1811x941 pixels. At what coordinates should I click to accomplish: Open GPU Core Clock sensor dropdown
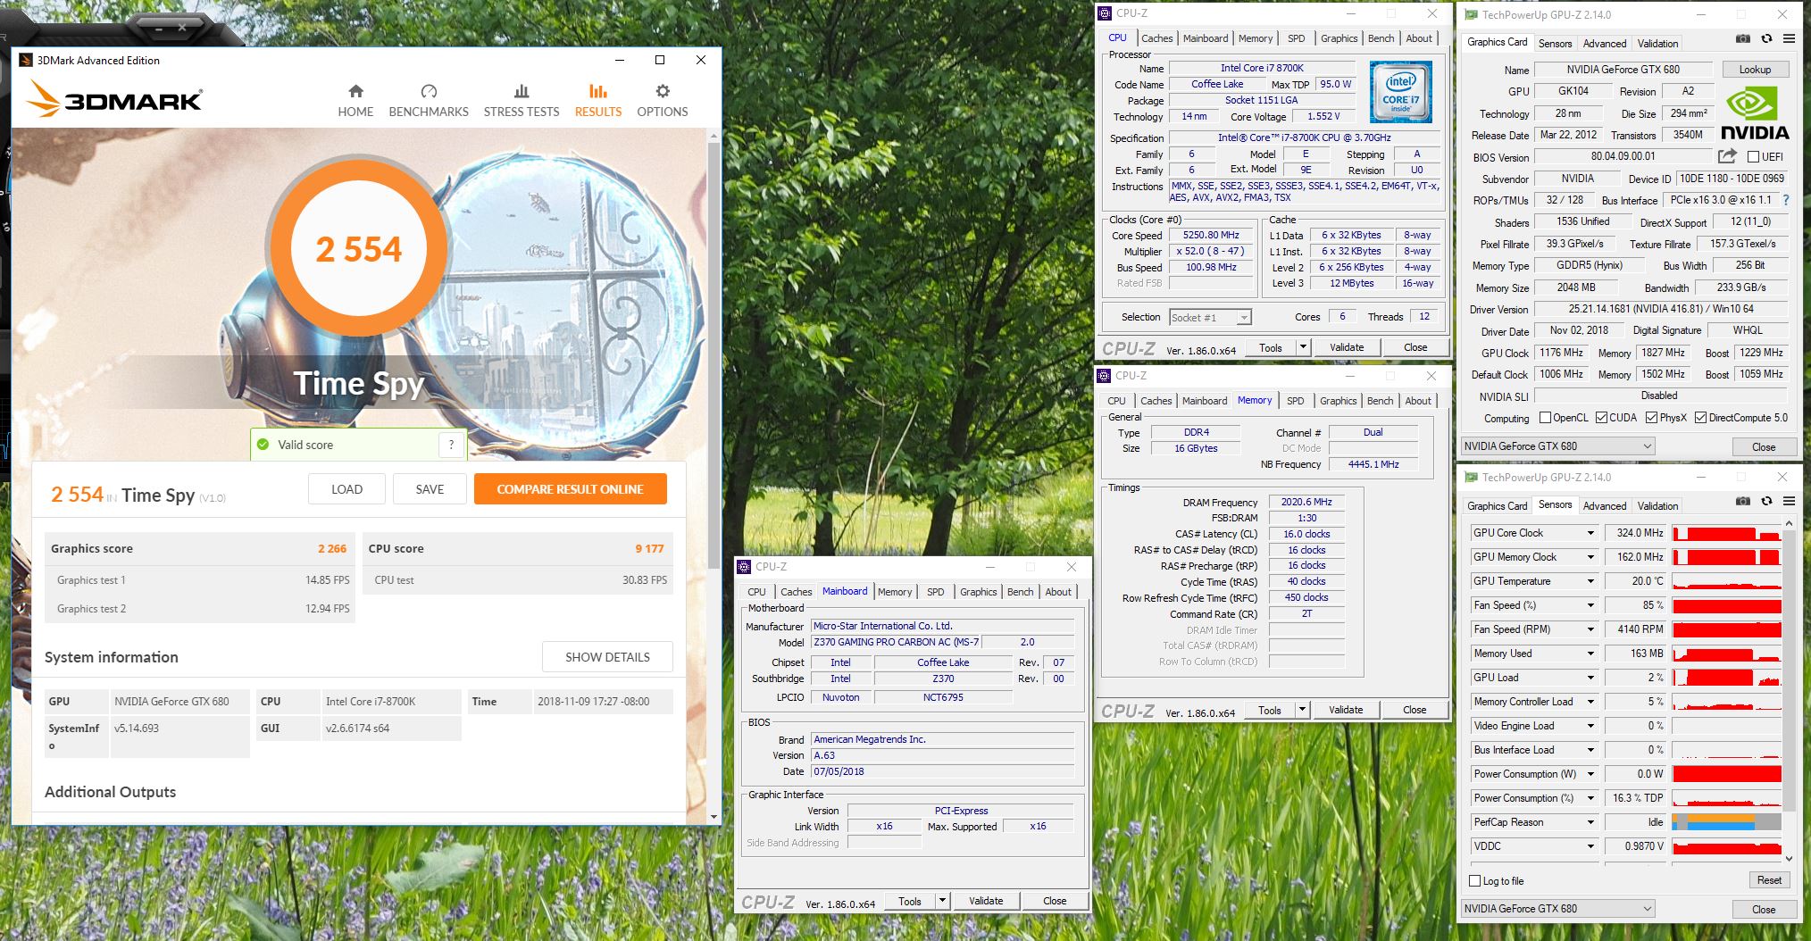pyautogui.click(x=1590, y=533)
